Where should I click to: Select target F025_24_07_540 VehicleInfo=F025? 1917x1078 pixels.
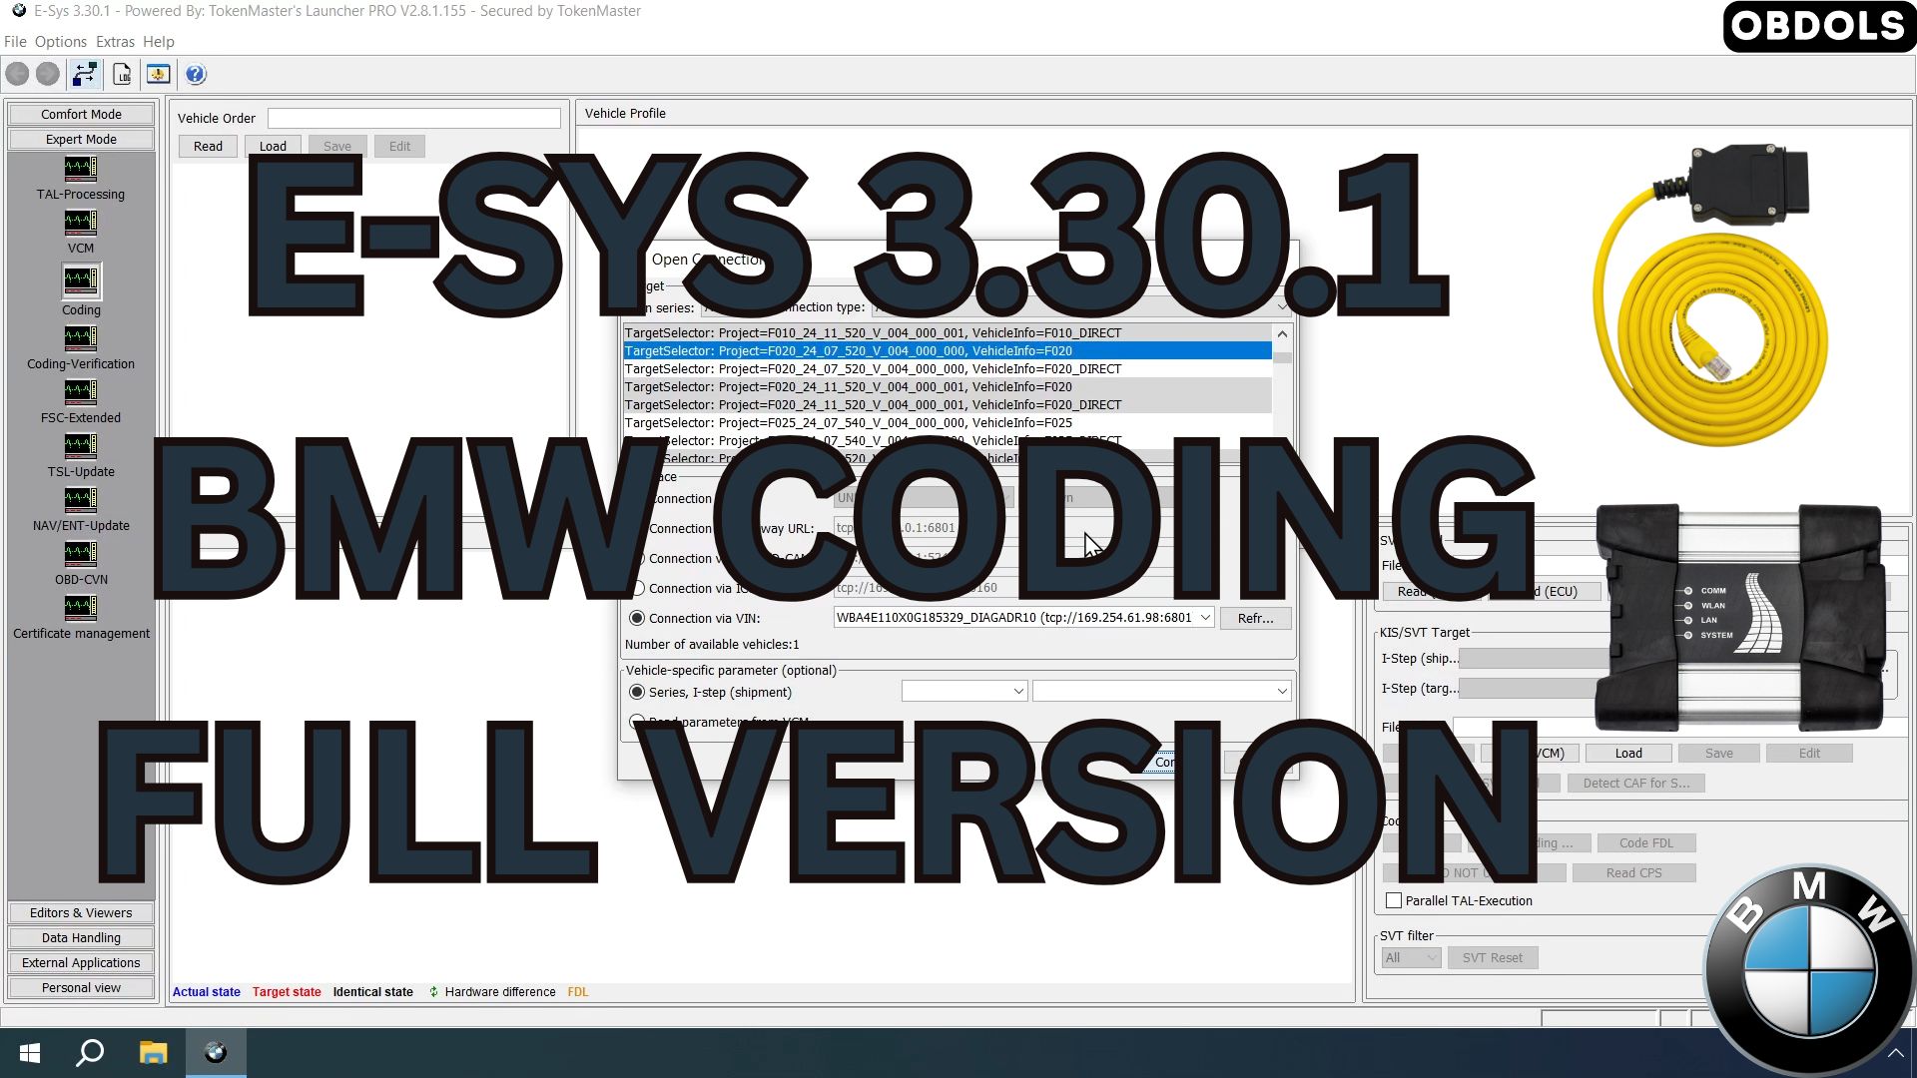[947, 422]
